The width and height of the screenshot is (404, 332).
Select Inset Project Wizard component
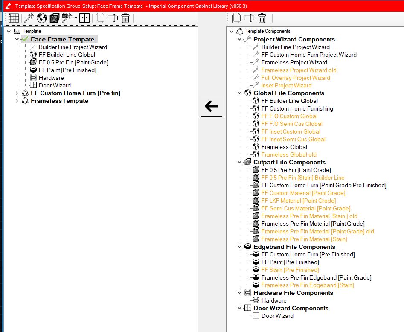[x=287, y=85]
